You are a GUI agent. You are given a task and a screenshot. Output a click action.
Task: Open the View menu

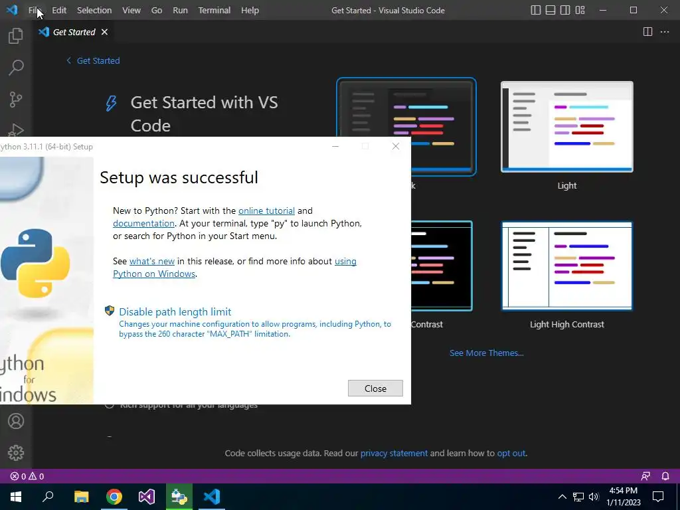coord(131,10)
